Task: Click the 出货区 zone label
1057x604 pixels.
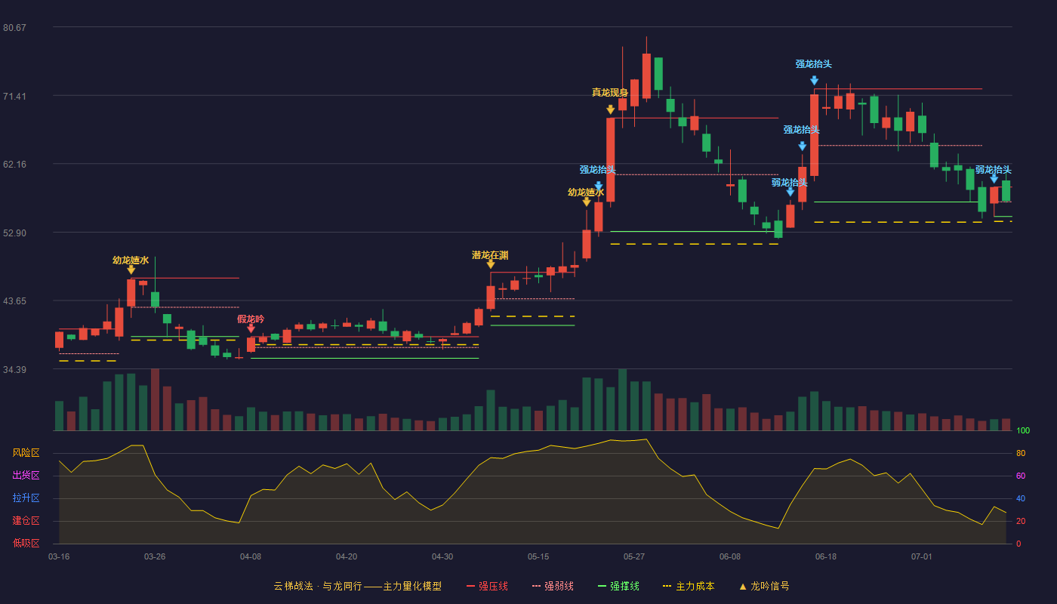Action: click(26, 476)
